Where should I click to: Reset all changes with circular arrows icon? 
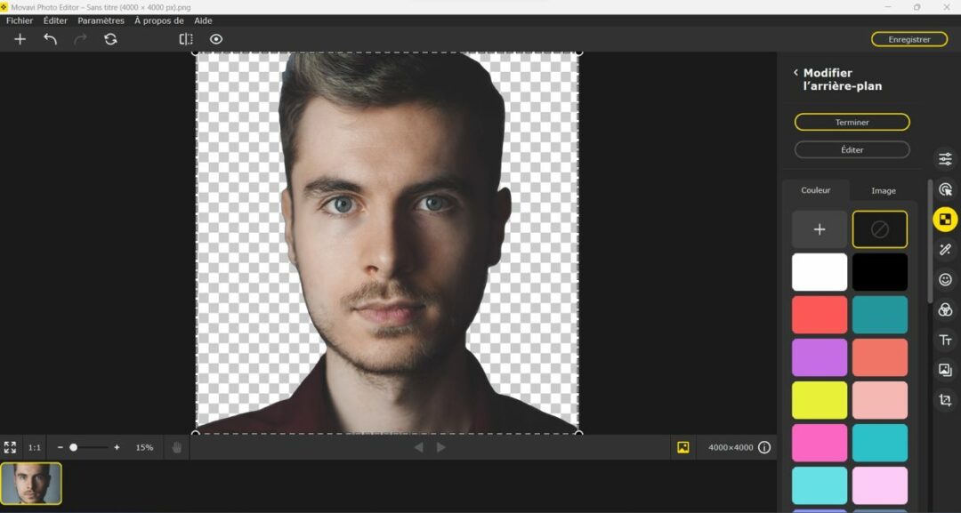click(111, 39)
